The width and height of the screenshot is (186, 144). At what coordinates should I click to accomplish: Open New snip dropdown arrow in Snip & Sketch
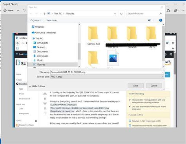pyautogui.click(x=18, y=11)
